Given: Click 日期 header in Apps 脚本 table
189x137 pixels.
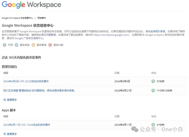Looking at the screenshot, I should pyautogui.click(x=117, y=116).
